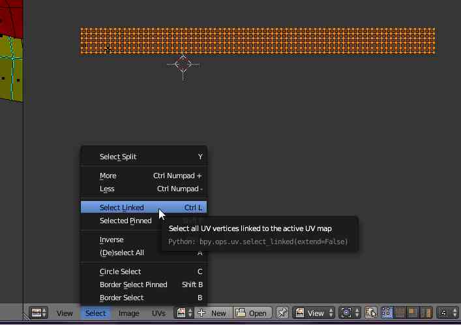This screenshot has width=461, height=325.
Task: Open the View menu in header
Action: pyautogui.click(x=65, y=313)
